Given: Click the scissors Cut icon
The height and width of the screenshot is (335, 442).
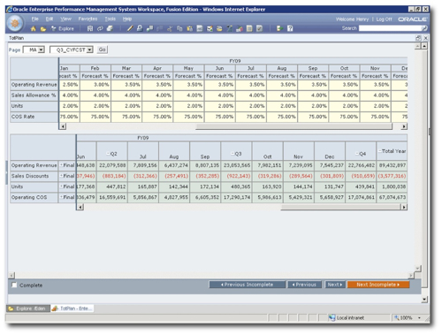Looking at the screenshot, I should [170, 28].
